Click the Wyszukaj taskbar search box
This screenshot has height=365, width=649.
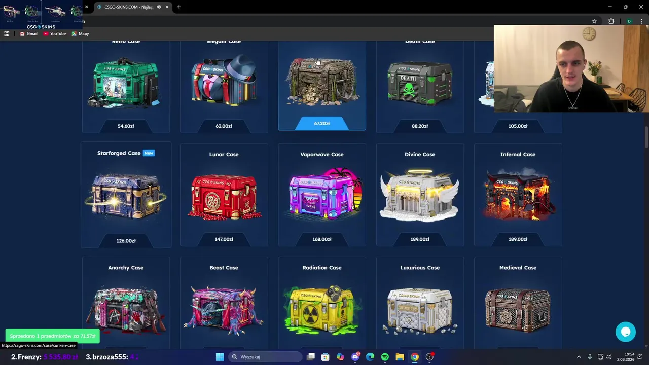click(x=266, y=357)
